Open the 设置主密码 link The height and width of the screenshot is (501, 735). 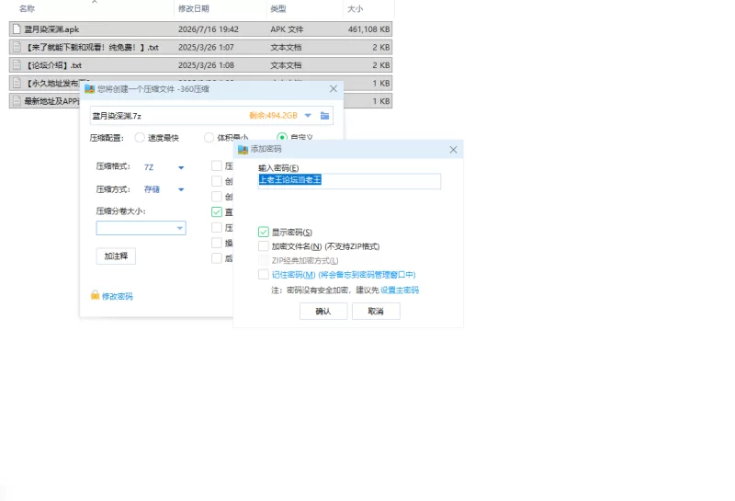(x=400, y=290)
